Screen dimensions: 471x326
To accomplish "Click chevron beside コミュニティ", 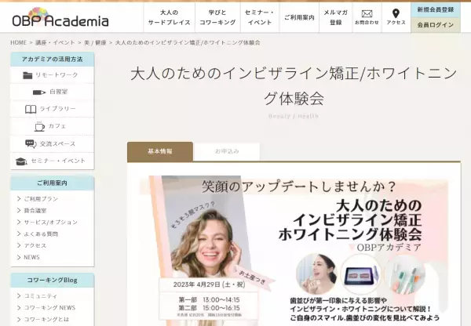I will coord(19,295).
